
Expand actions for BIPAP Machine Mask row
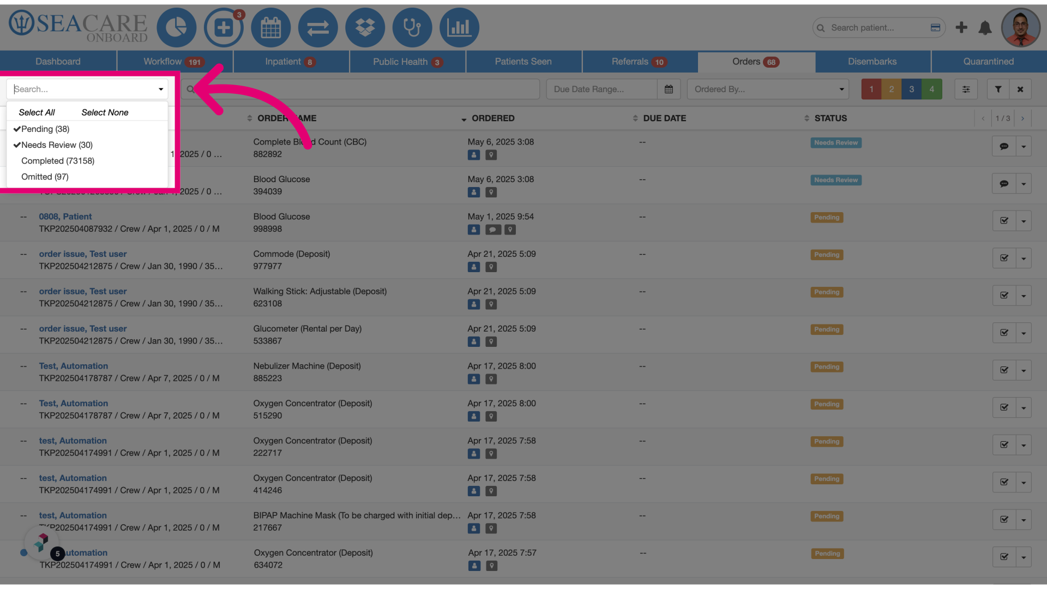point(1024,520)
